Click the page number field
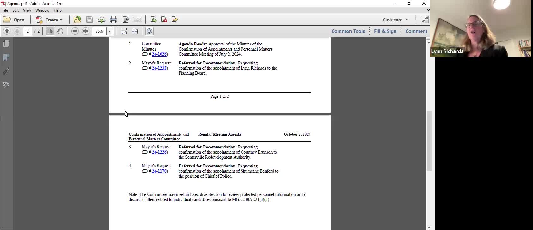This screenshot has width=533, height=230. (28, 31)
